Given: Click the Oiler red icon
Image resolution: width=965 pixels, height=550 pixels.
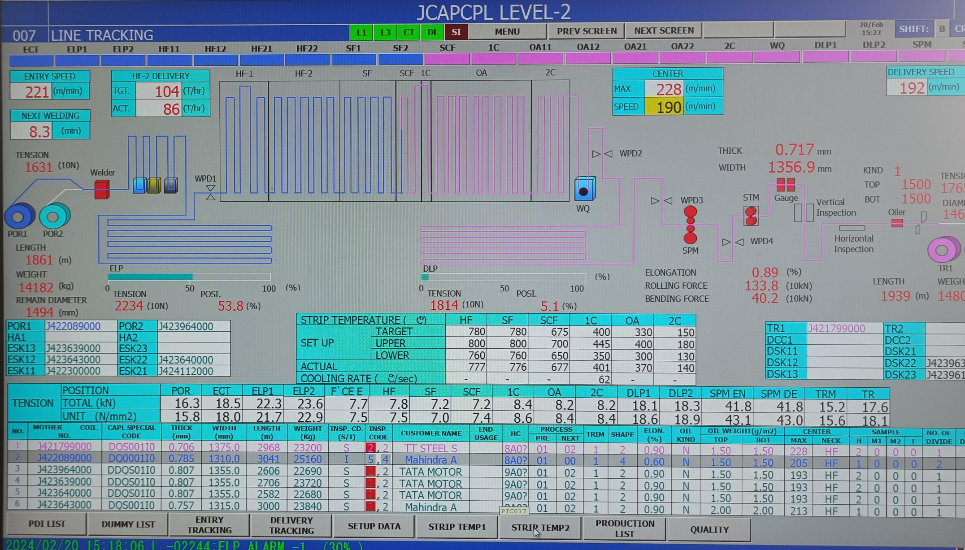Looking at the screenshot, I should click(x=897, y=223).
